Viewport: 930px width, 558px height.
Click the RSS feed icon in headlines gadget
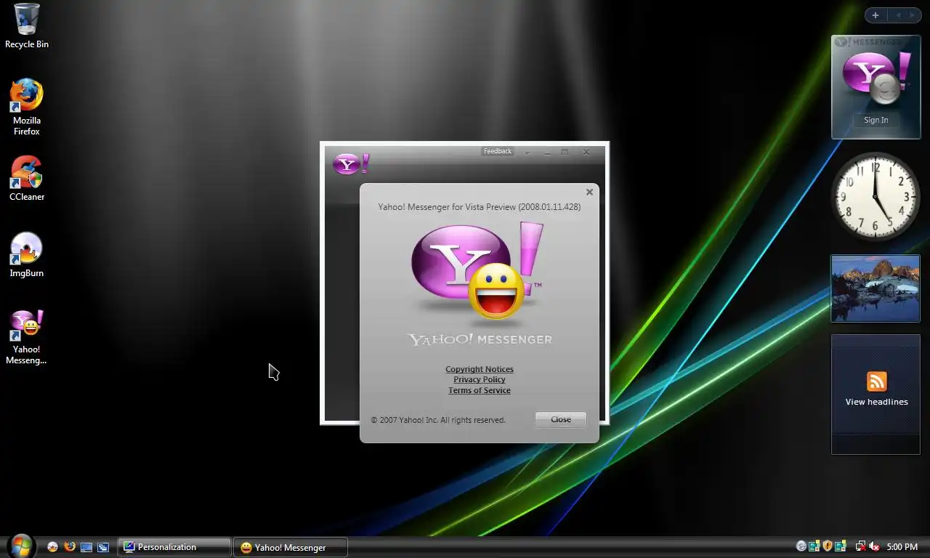[x=877, y=381]
